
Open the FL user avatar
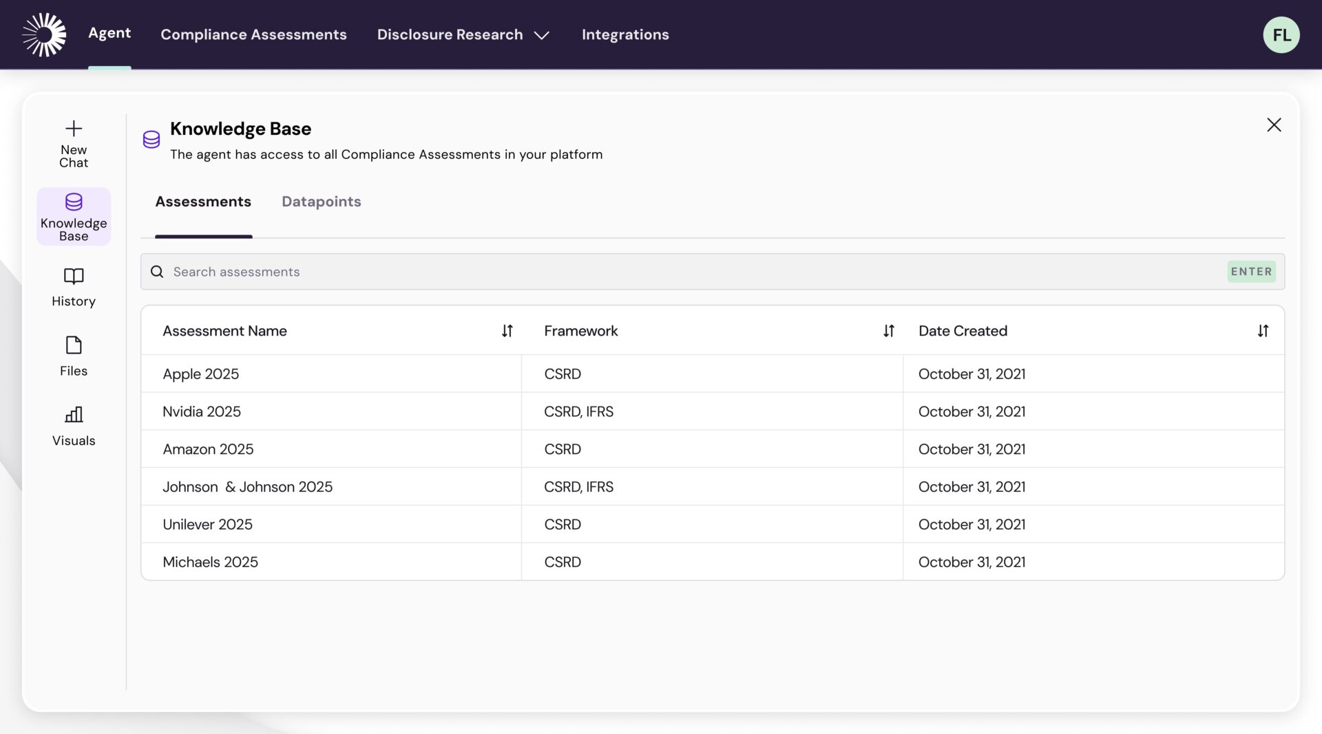click(x=1281, y=34)
